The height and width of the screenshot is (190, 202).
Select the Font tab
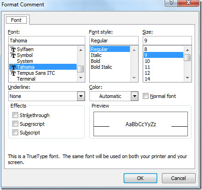click(16, 20)
